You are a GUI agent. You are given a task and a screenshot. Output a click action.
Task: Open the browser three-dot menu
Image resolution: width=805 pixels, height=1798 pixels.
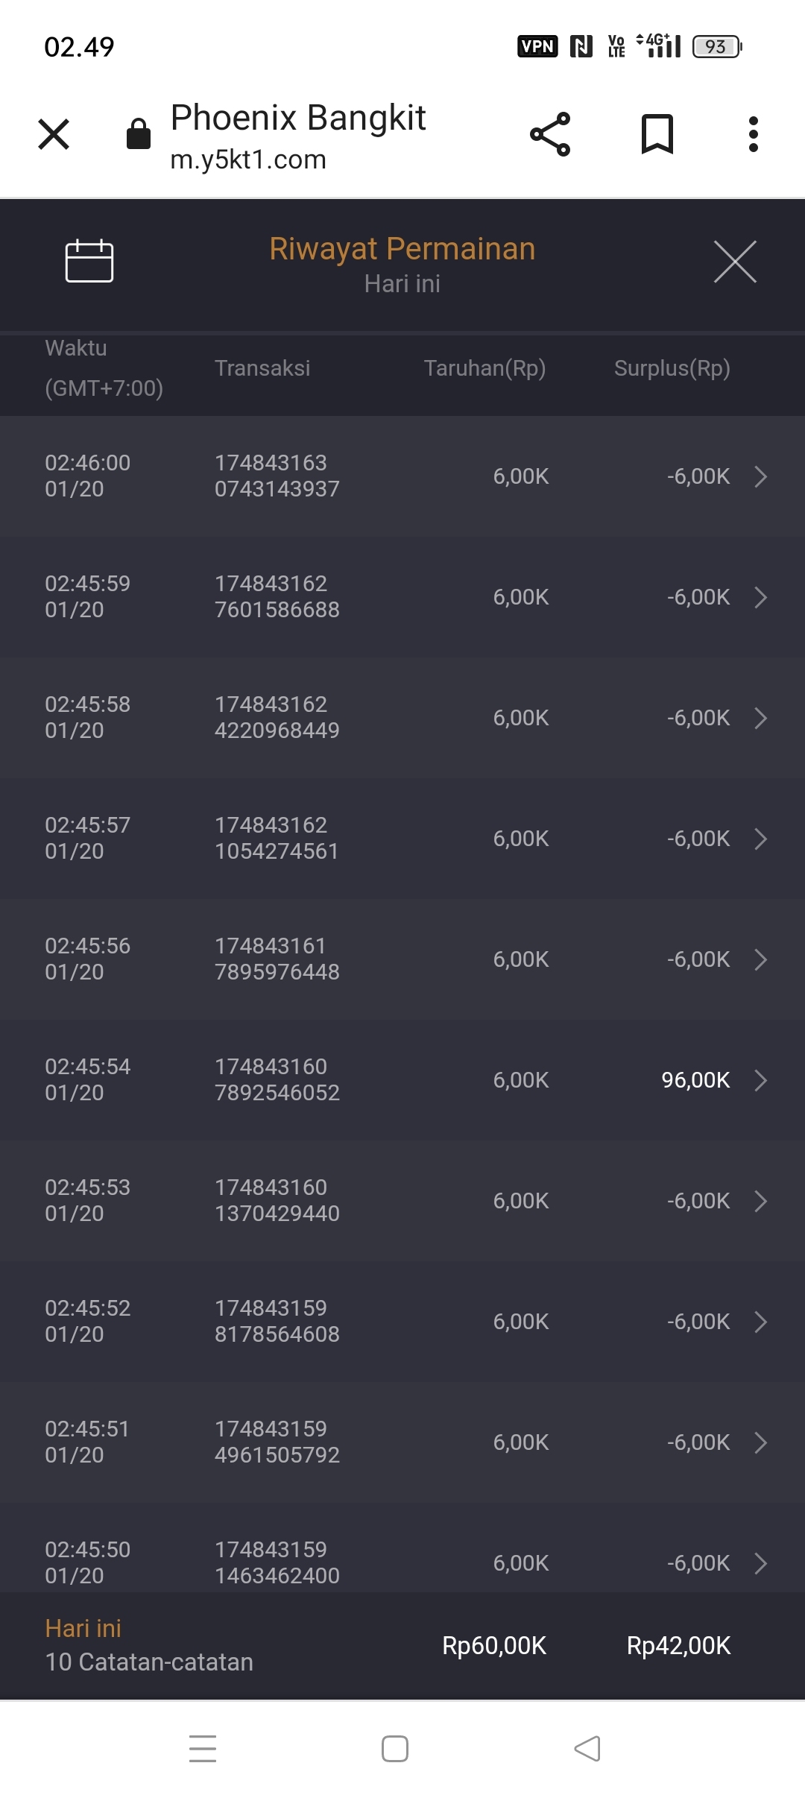754,134
